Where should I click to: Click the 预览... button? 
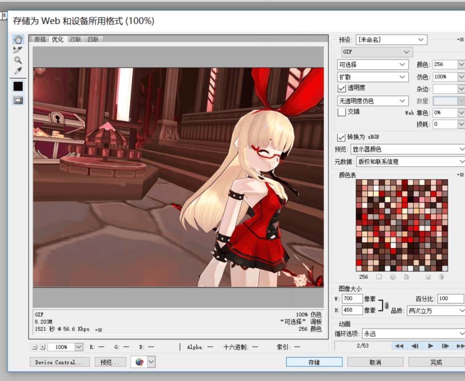tap(111, 362)
